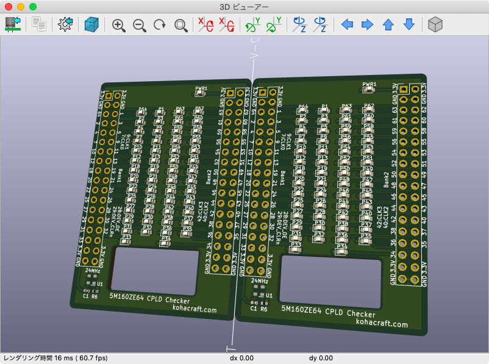Fit the board to the screen
The height and width of the screenshot is (364, 489).
(181, 25)
